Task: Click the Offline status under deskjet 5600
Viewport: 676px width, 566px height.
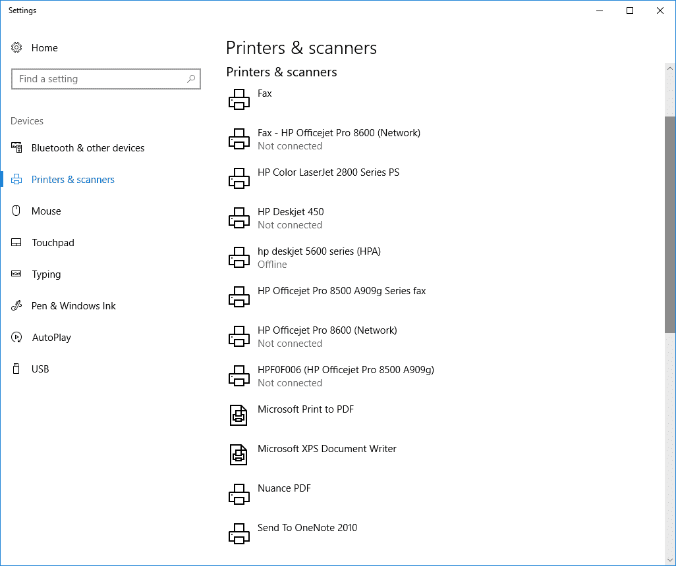Action: pos(272,265)
